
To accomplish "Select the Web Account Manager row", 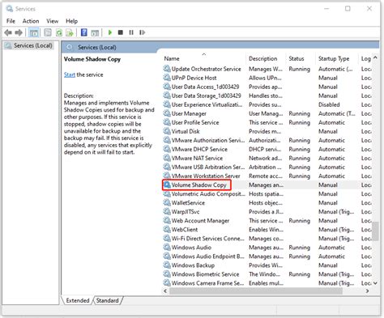I will pyautogui.click(x=267, y=221).
